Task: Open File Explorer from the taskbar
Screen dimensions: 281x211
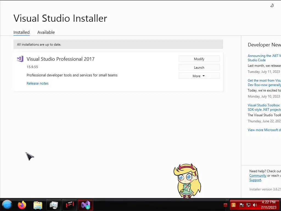Action: click(38, 205)
